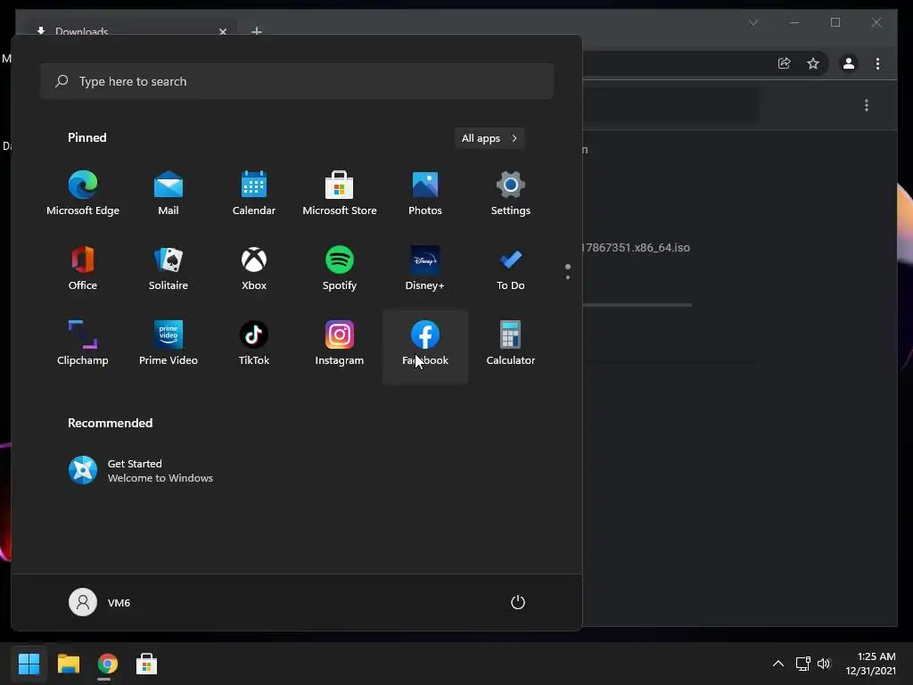Open the To Do app
This screenshot has width=913, height=685.
(x=511, y=268)
